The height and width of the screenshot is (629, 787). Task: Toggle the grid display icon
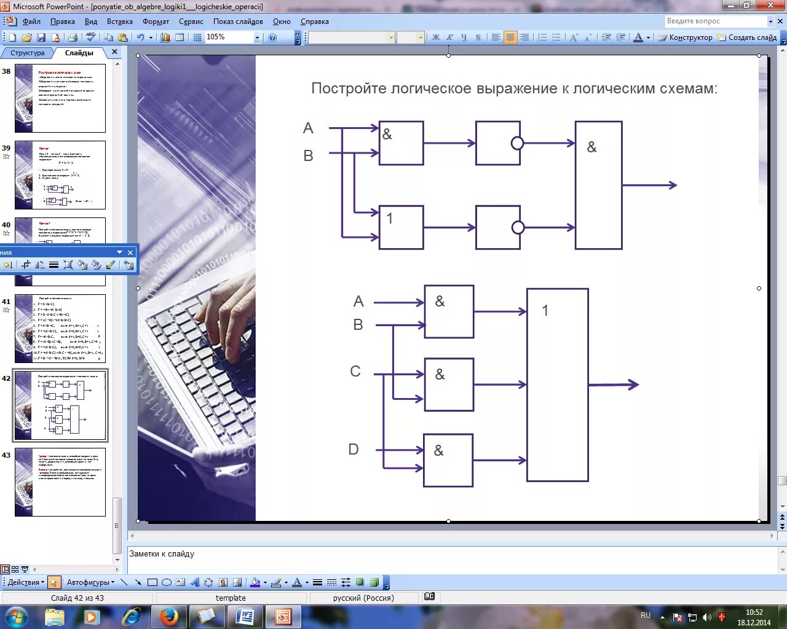(x=197, y=37)
